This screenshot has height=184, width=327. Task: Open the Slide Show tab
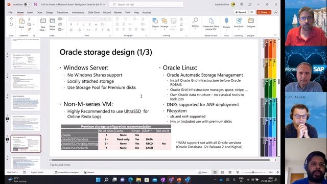(94, 12)
